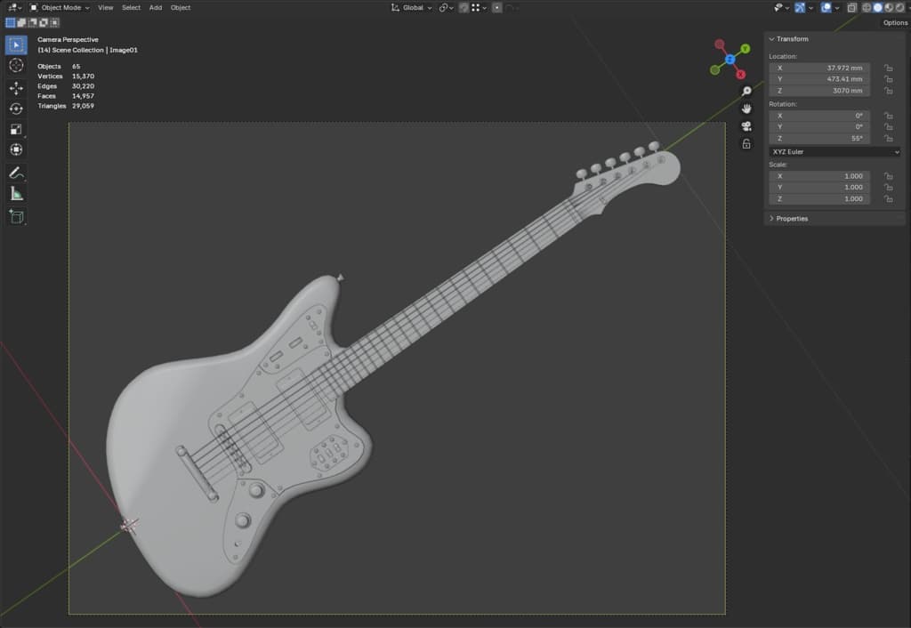Activate the Move tool

[x=16, y=88]
